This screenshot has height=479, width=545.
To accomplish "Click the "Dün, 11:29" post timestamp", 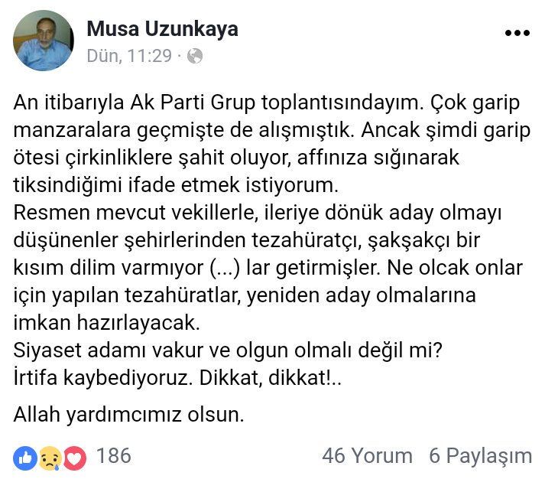I will pyautogui.click(x=129, y=56).
